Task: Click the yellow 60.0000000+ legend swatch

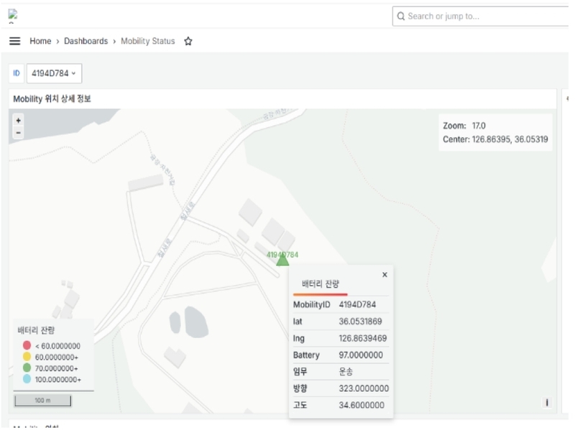Action: (x=27, y=357)
